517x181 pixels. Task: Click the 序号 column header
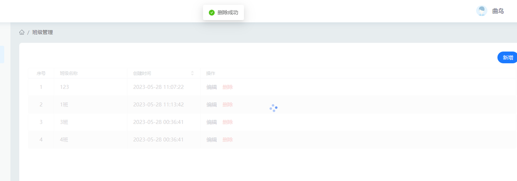coord(41,73)
